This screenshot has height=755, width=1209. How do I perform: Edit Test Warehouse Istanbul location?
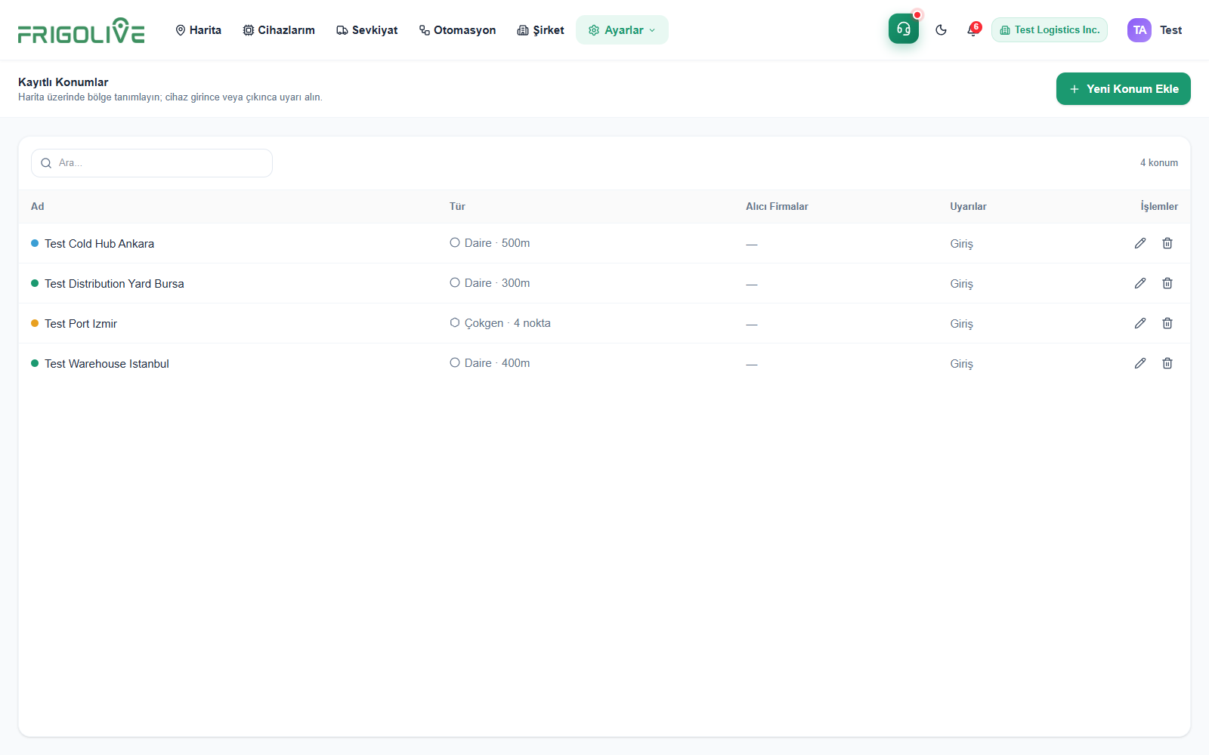(1140, 363)
